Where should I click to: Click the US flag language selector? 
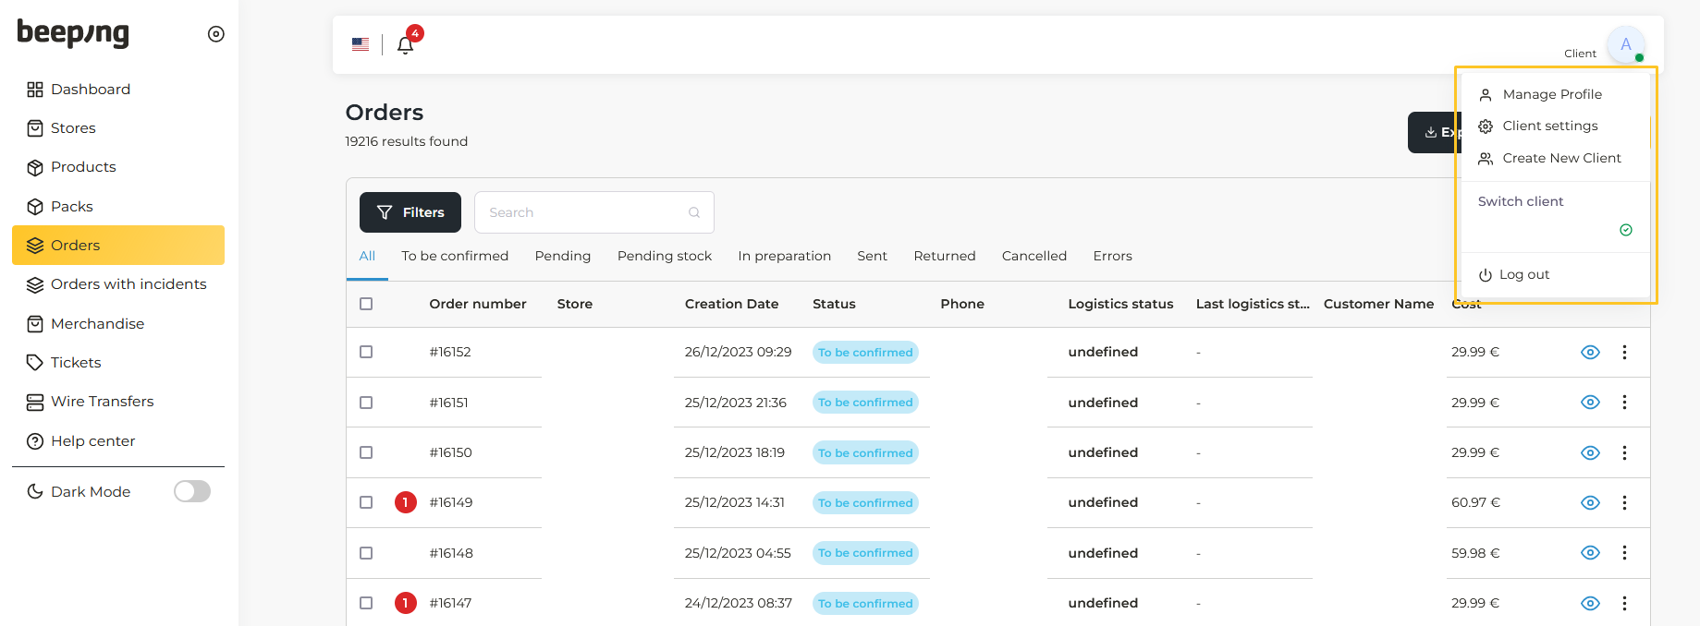[x=361, y=44]
